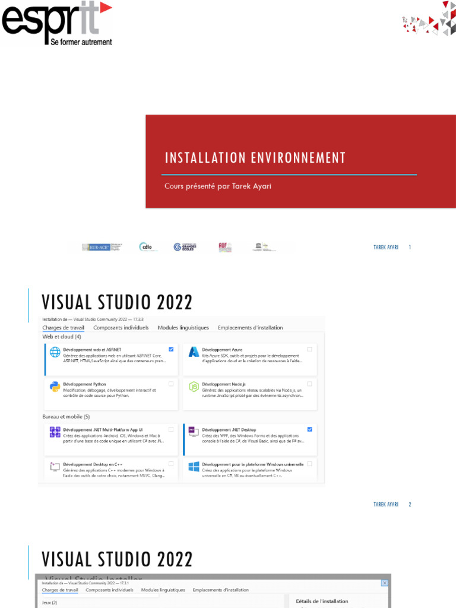Click the second VISUAL STUDIO 2022 heading
The height and width of the screenshot is (608, 456).
tap(117, 559)
